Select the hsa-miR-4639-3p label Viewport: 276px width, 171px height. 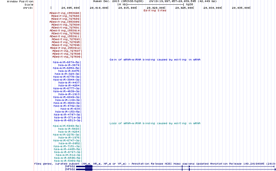pyautogui.click(x=66, y=91)
